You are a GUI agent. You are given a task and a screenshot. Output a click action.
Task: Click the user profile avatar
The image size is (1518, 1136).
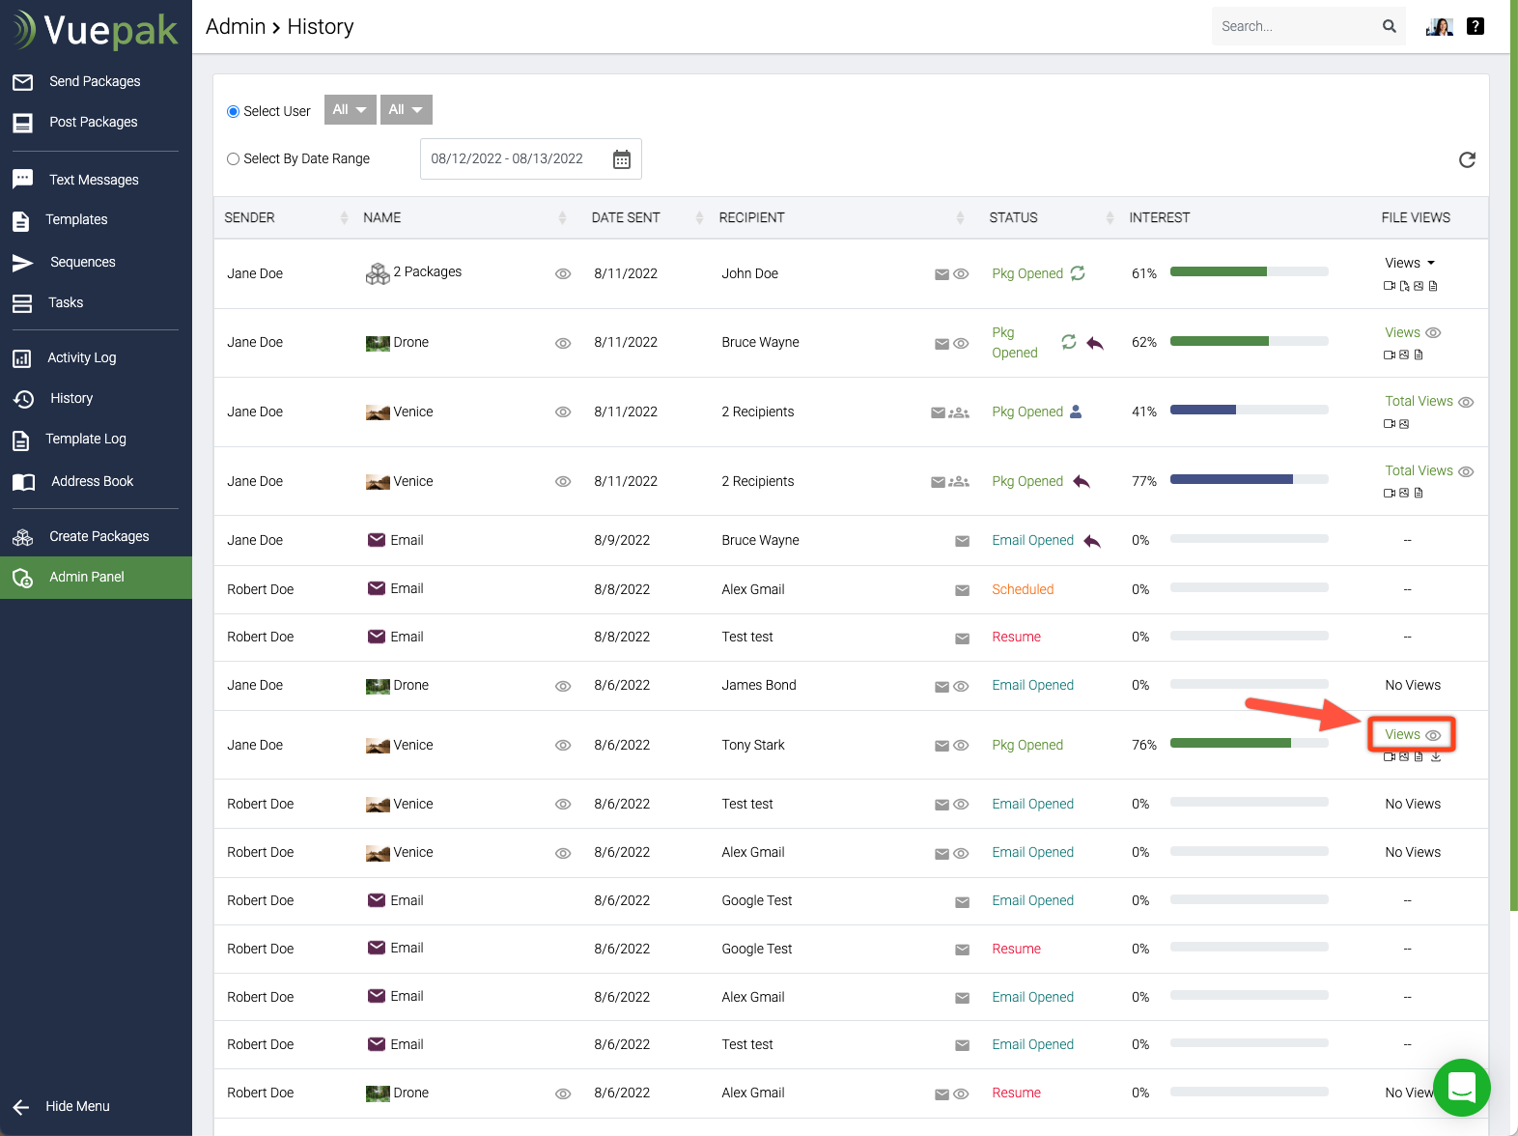tap(1439, 26)
